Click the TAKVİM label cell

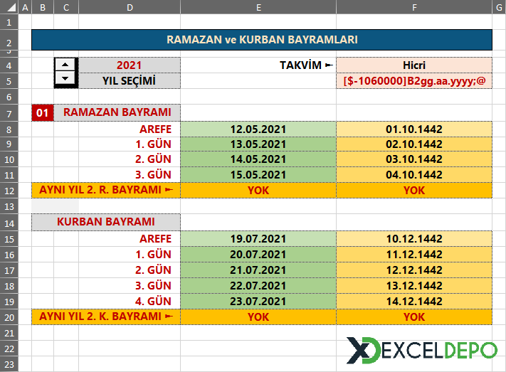pyautogui.click(x=258, y=65)
